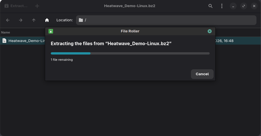This screenshot has width=261, height=136.
Task: Close the File Roller progress dialog
Action: click(x=210, y=31)
